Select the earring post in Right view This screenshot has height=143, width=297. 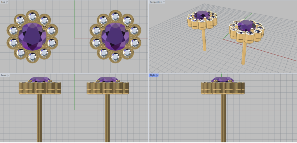pyautogui.click(x=223, y=116)
